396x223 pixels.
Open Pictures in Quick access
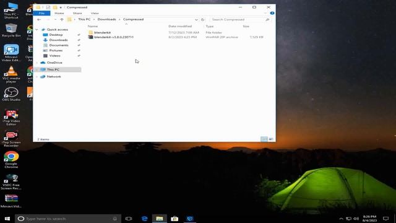click(56, 50)
